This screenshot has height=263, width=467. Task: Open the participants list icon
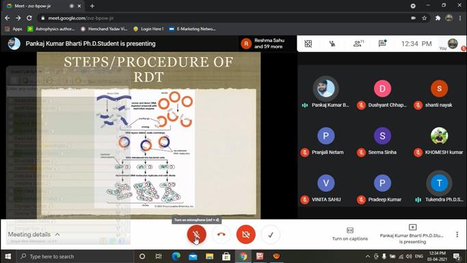pos(358,44)
